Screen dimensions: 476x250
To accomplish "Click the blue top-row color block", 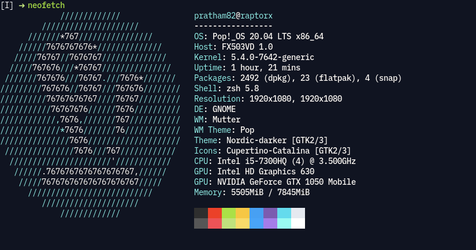I will pos(256,213).
